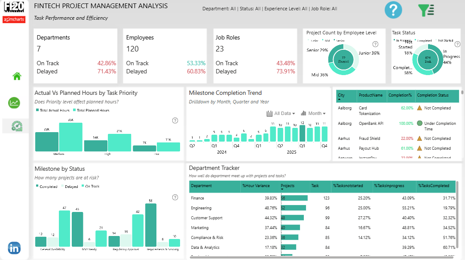Click help icon in Milestone by Status chart
This screenshot has width=465, height=260.
click(175, 197)
